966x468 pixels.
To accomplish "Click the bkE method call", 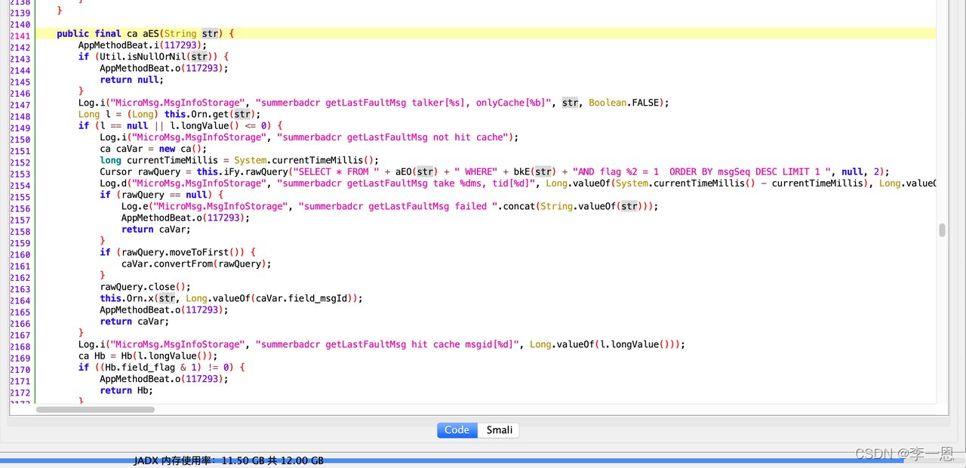I will click(x=522, y=171).
